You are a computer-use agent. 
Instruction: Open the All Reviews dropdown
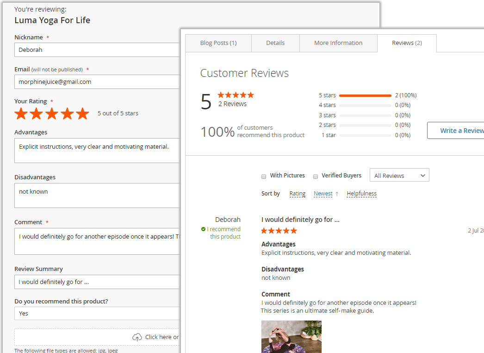click(x=399, y=175)
